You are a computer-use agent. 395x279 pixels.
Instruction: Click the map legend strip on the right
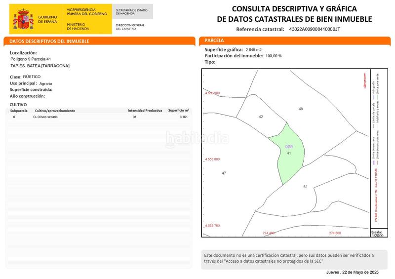point(379,149)
